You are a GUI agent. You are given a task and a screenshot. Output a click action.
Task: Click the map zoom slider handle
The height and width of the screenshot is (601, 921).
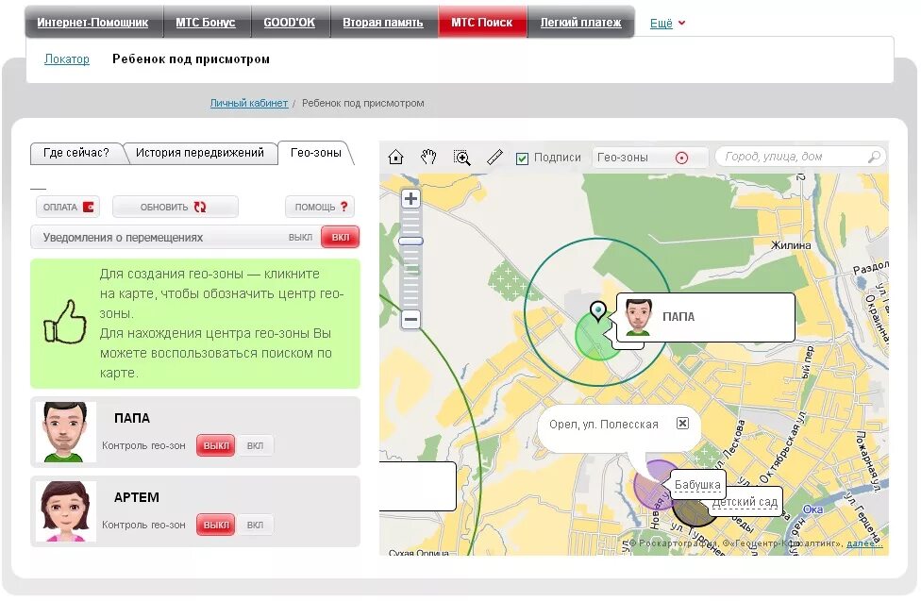tap(410, 241)
